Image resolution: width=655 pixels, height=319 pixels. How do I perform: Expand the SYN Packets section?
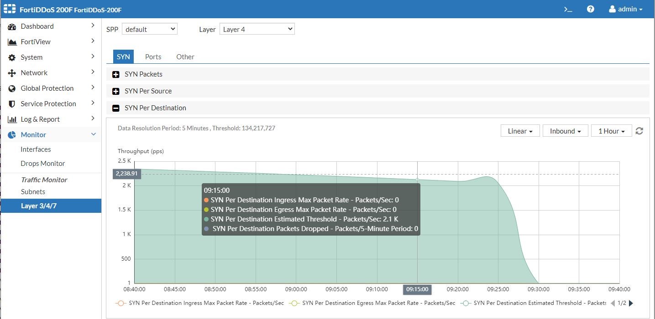[x=115, y=74]
